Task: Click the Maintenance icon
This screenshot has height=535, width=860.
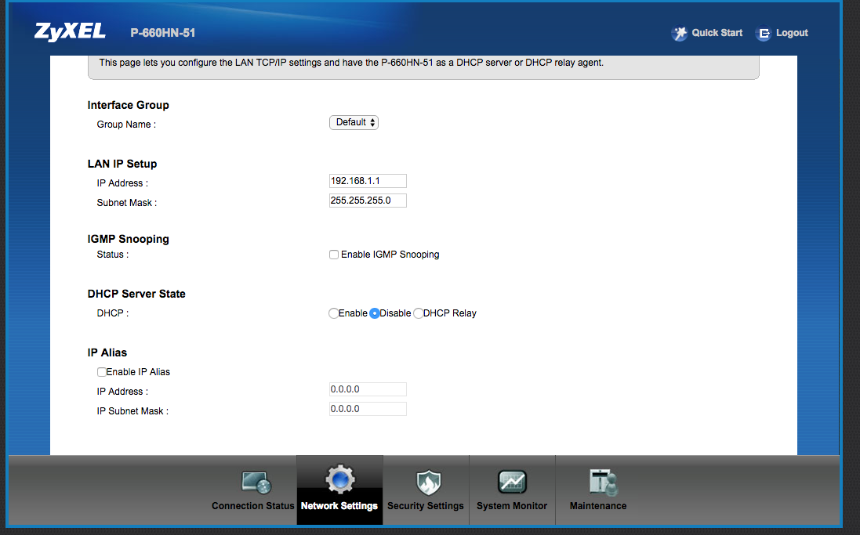Action: (603, 483)
